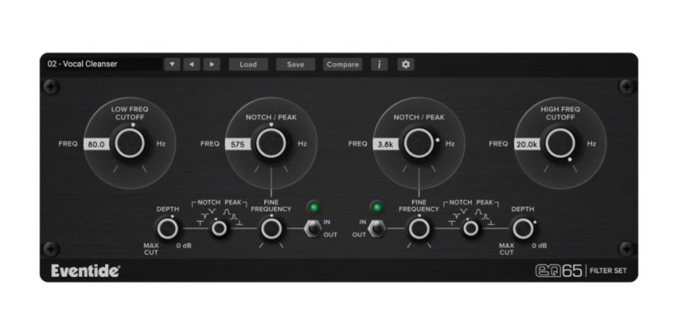The width and height of the screenshot is (678, 335).
Task: Click the left Fine Frequency knob
Action: 272,229
